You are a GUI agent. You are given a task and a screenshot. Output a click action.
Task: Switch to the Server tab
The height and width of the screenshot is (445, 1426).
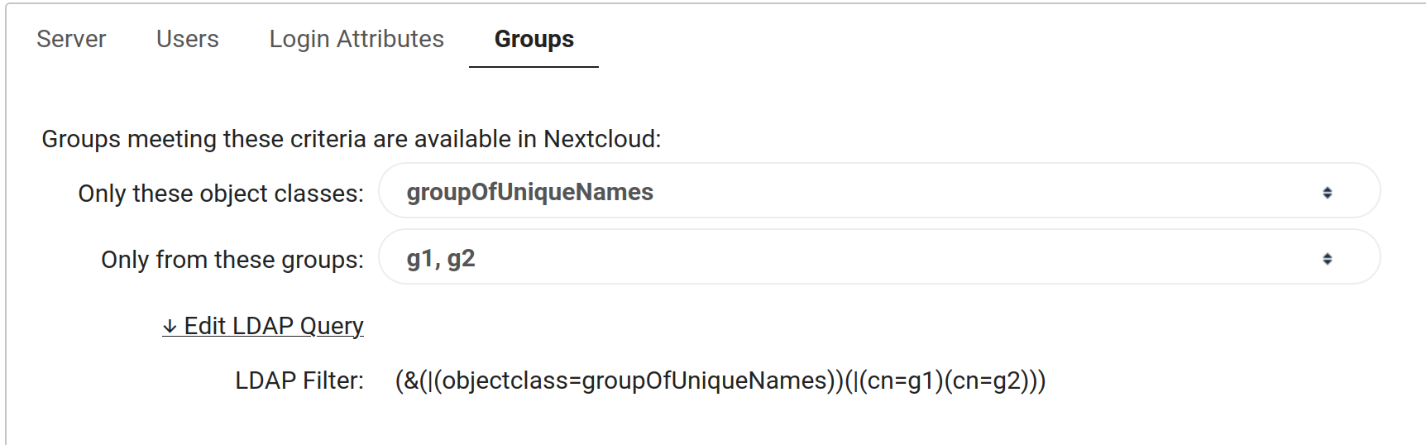pos(71,39)
